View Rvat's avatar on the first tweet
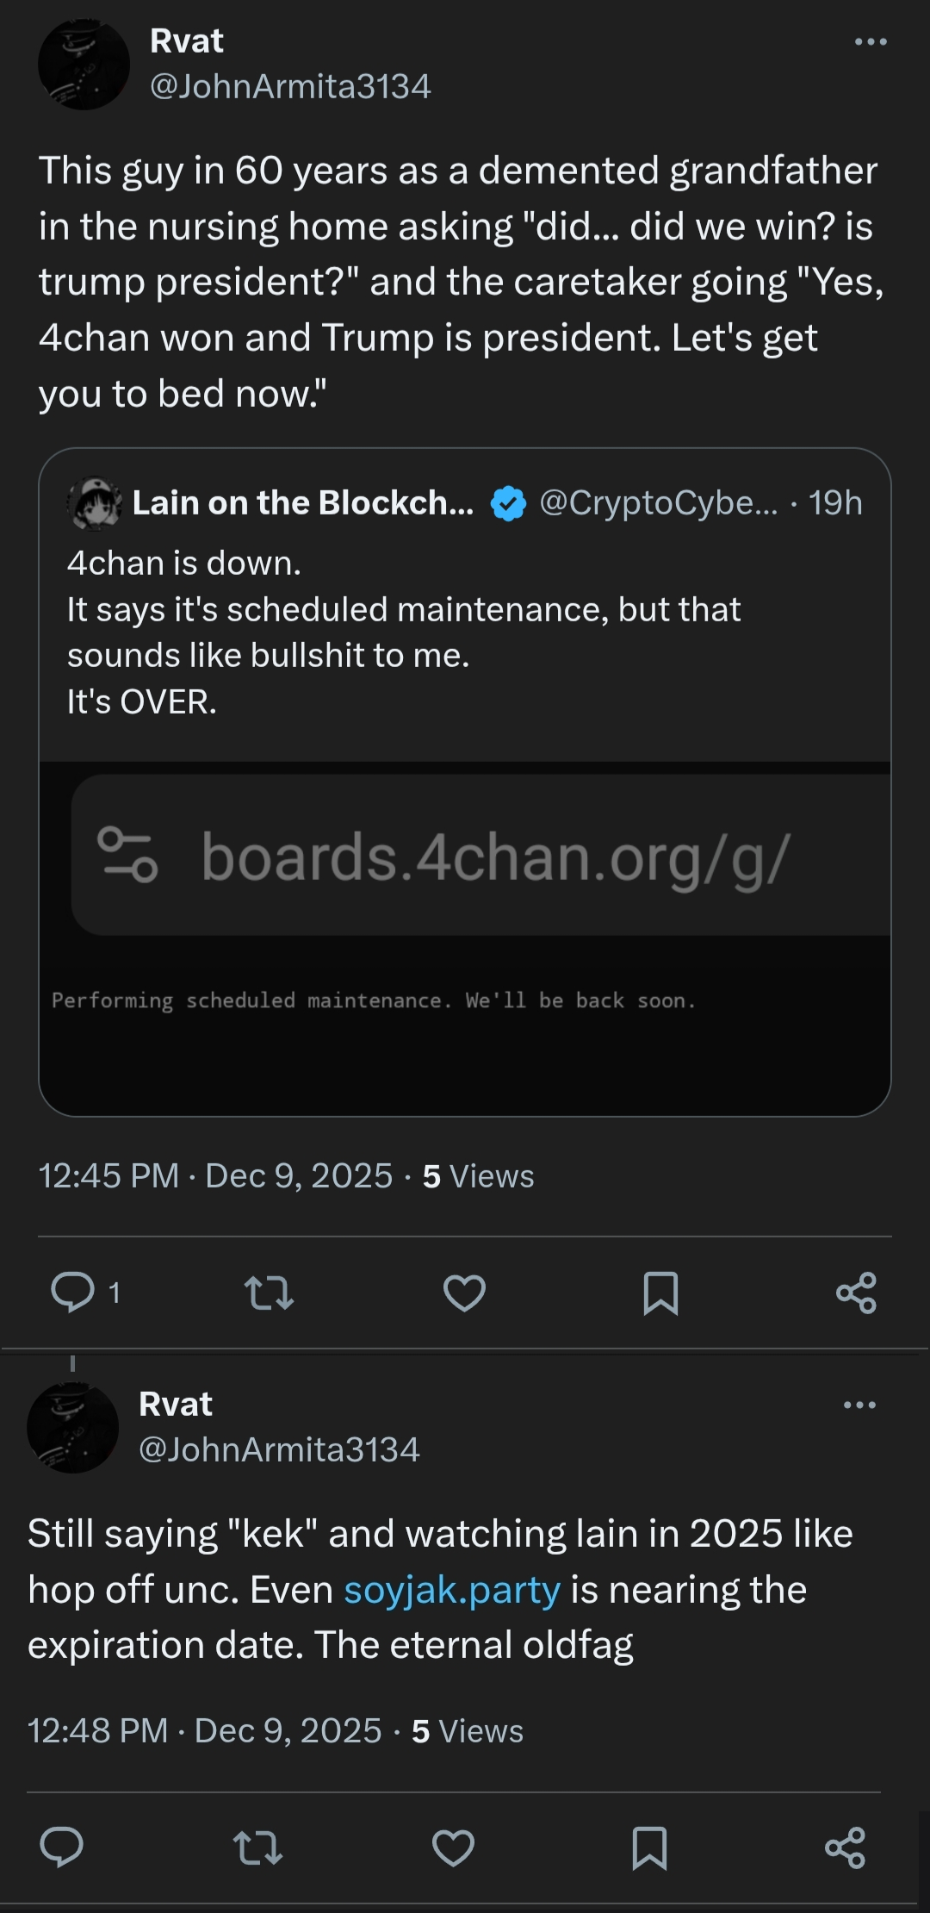The image size is (930, 1913). [84, 65]
